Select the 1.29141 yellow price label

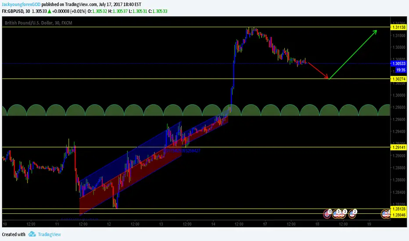point(398,147)
